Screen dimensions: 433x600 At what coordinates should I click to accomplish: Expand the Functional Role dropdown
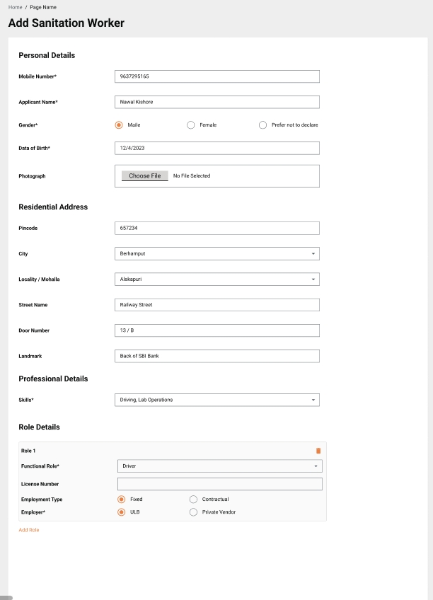pyautogui.click(x=219, y=466)
